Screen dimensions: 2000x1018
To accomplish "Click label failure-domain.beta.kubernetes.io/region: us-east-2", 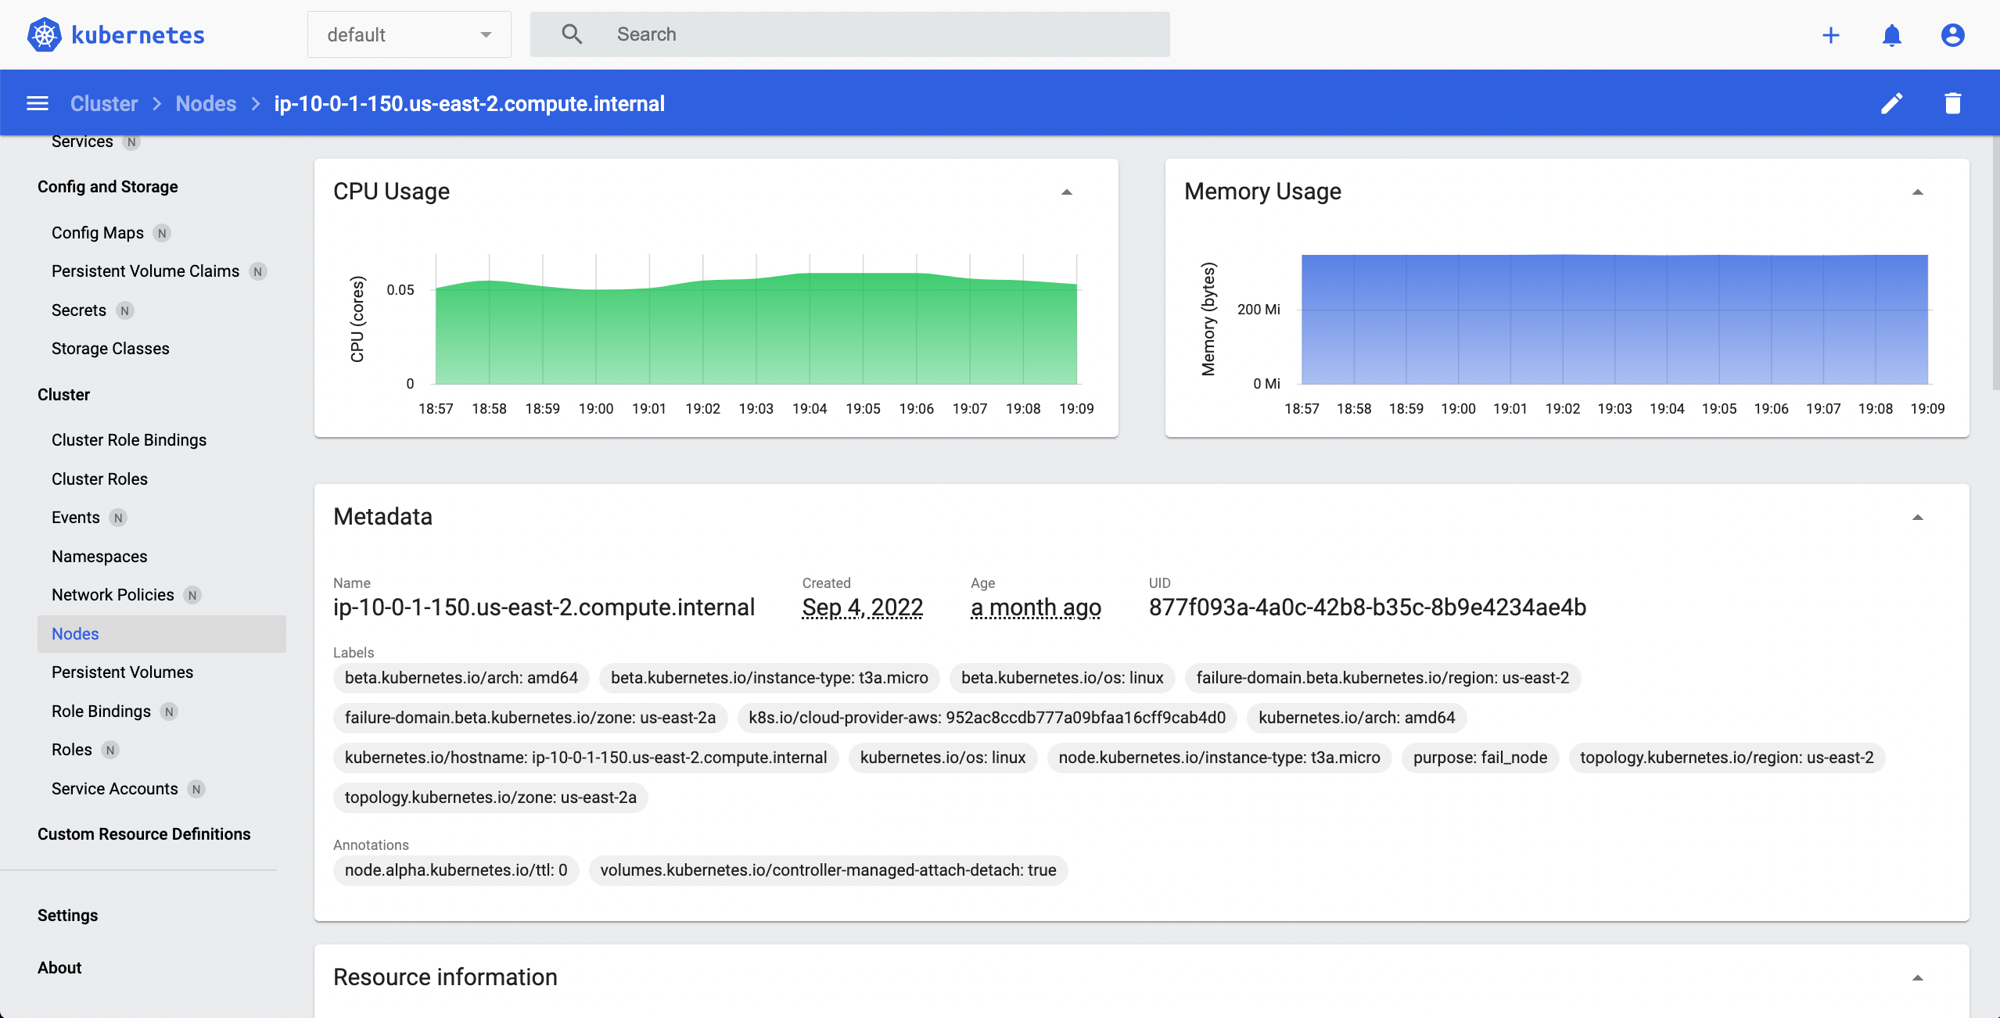I will click(x=1383, y=678).
